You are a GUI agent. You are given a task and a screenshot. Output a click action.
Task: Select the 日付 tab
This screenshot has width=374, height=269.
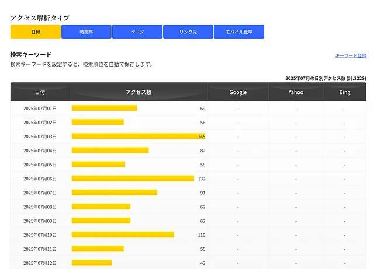tap(36, 32)
